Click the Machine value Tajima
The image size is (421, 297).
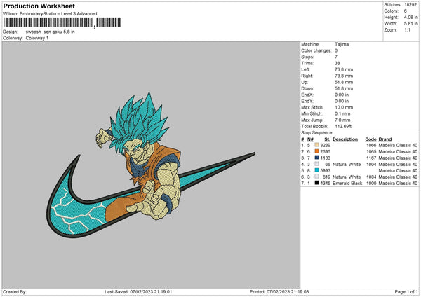pos(342,44)
